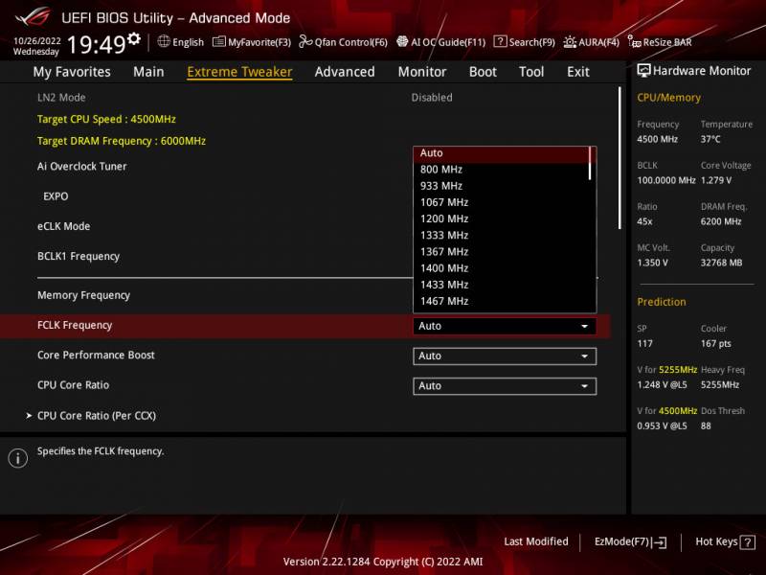The width and height of the screenshot is (766, 575).
Task: Click the ReSize BAR icon
Action: (x=634, y=42)
